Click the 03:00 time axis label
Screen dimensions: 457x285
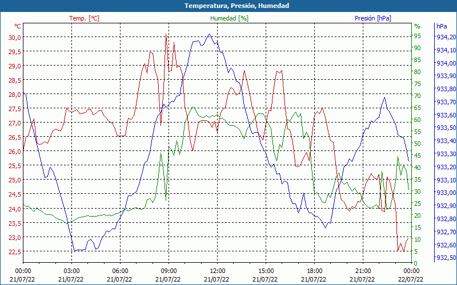point(71,271)
